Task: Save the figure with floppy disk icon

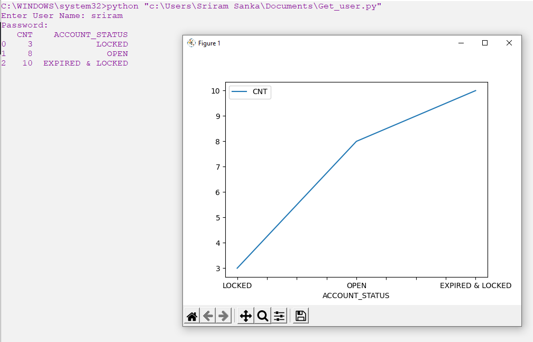Action: [x=301, y=316]
